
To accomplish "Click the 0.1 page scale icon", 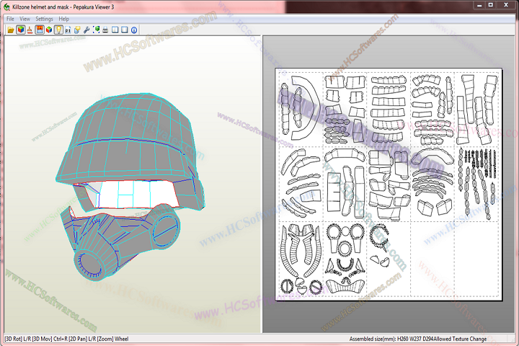I will (x=68, y=30).
